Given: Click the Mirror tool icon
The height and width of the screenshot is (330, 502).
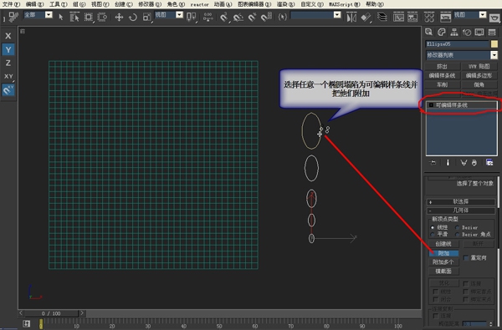Looking at the screenshot, I should 351,17.
